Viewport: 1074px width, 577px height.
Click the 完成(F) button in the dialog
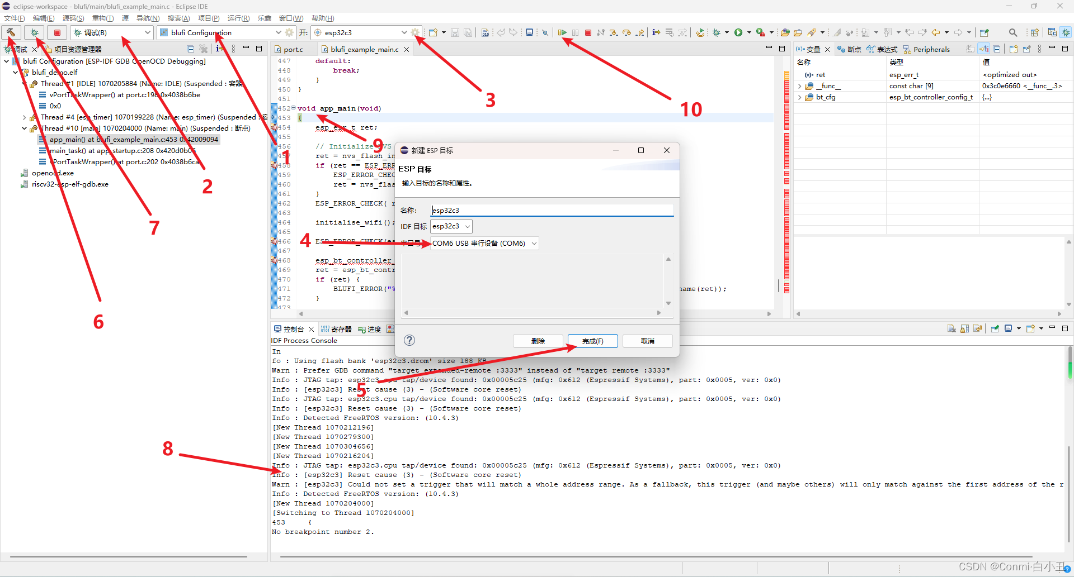(x=592, y=341)
